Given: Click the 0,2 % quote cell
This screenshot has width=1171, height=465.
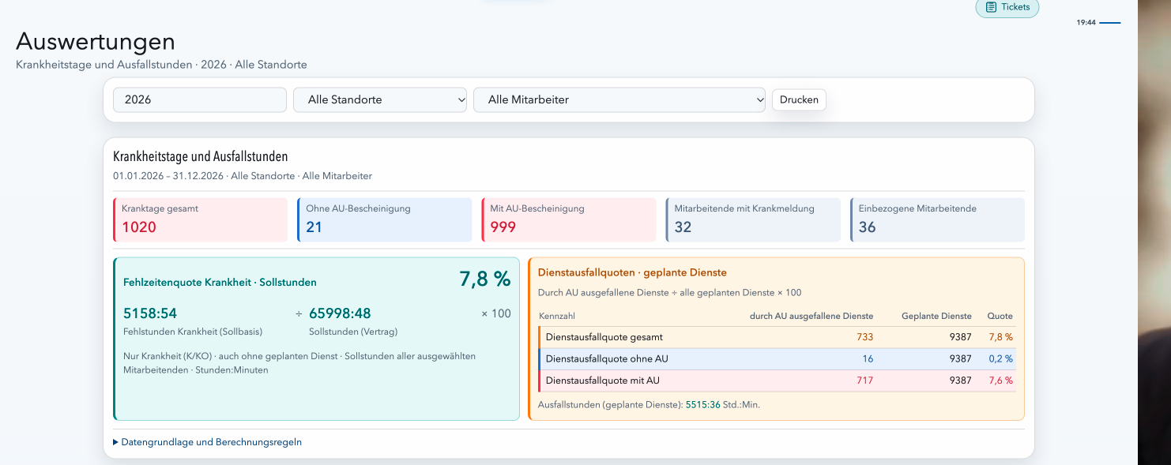Looking at the screenshot, I should 1000,359.
